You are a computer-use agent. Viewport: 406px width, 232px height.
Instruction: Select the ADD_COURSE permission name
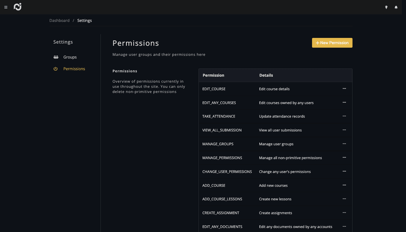click(x=214, y=185)
